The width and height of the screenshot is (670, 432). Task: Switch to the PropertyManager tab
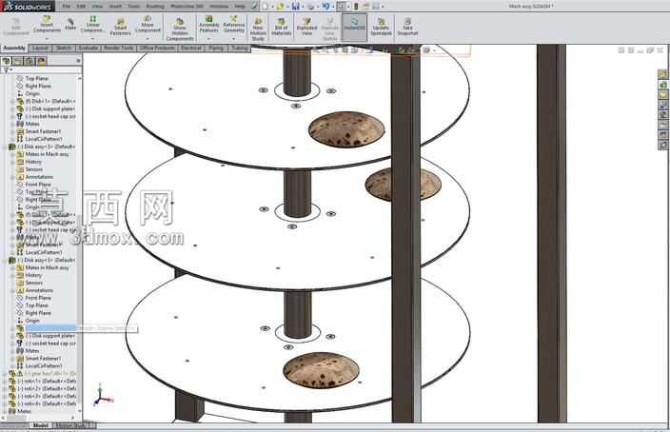coord(17,61)
